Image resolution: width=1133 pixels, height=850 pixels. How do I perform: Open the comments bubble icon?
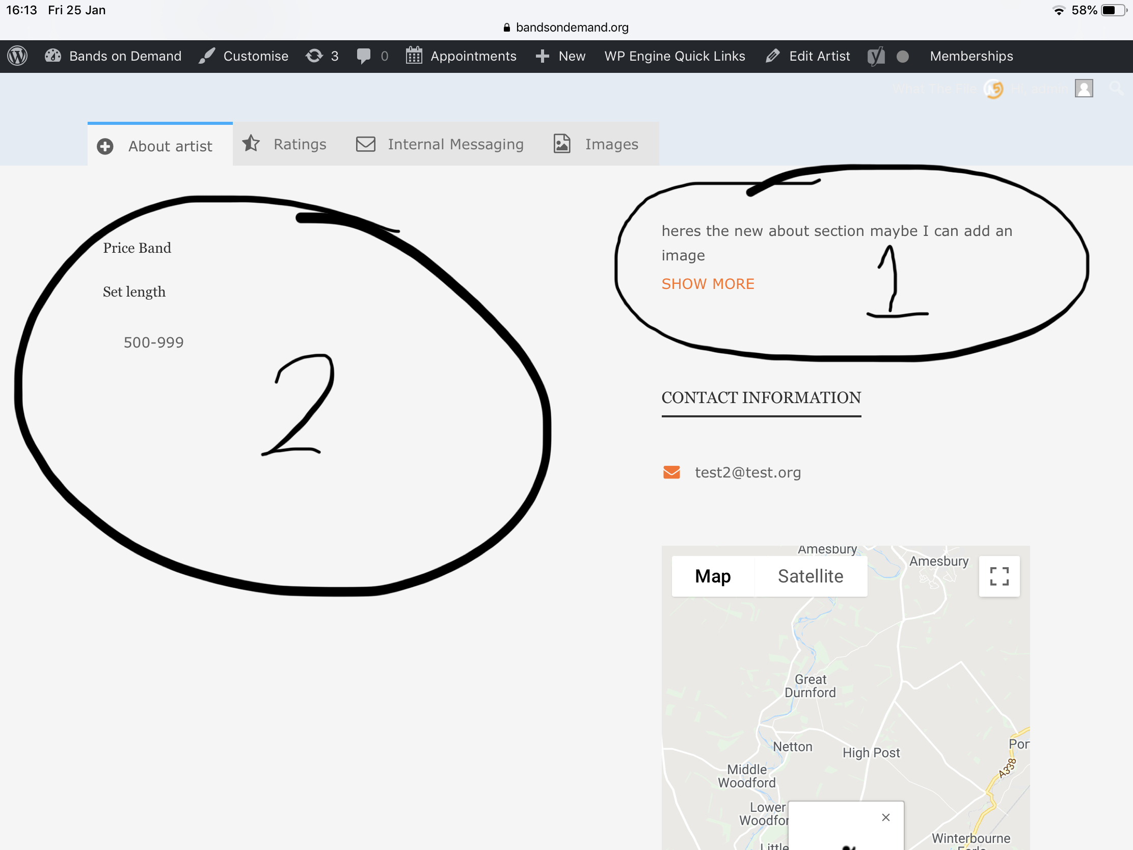[x=365, y=56]
